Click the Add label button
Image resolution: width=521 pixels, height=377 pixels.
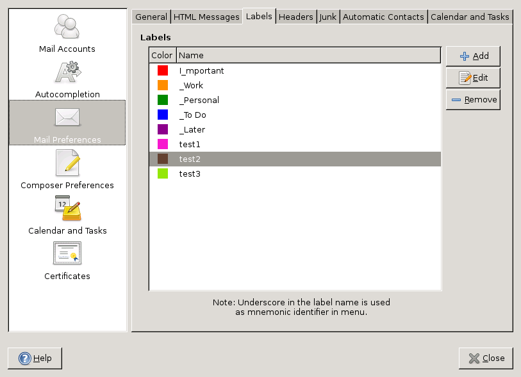click(473, 56)
